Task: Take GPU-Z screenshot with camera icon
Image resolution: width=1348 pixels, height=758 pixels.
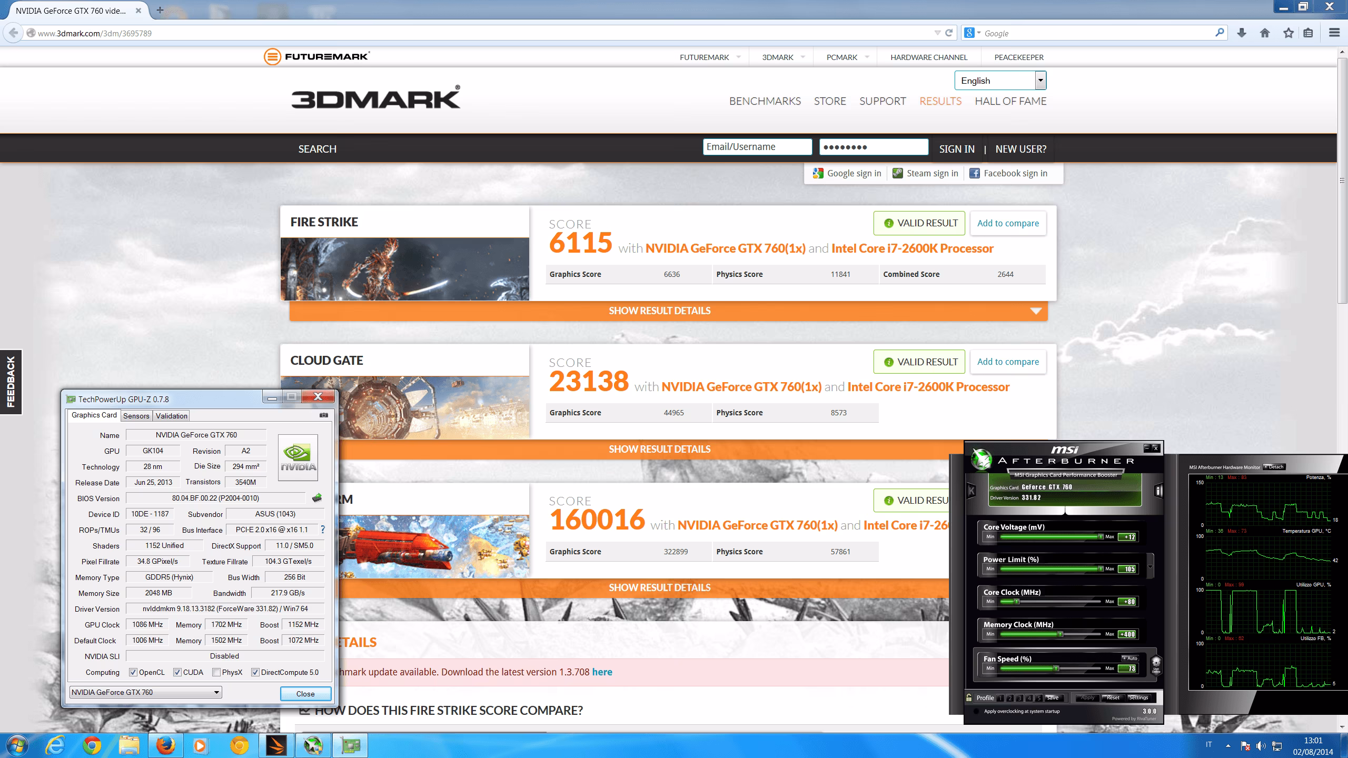Action: point(324,415)
